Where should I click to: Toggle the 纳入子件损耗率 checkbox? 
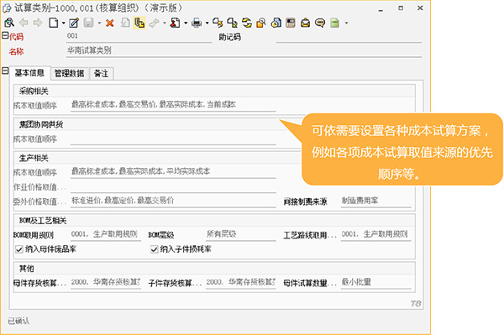click(155, 249)
